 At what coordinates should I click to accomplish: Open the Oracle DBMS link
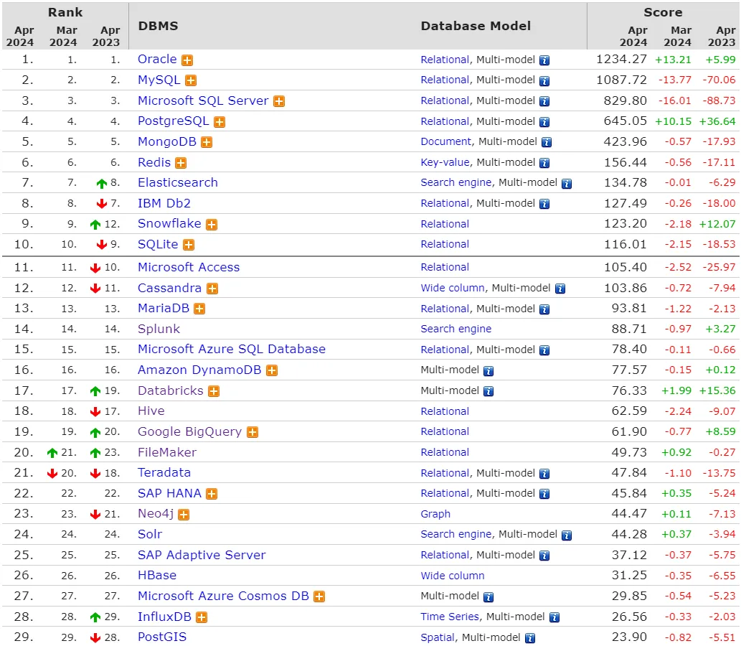157,59
